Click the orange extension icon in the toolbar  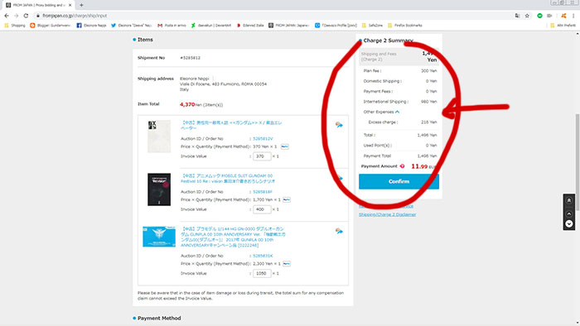coord(563,16)
